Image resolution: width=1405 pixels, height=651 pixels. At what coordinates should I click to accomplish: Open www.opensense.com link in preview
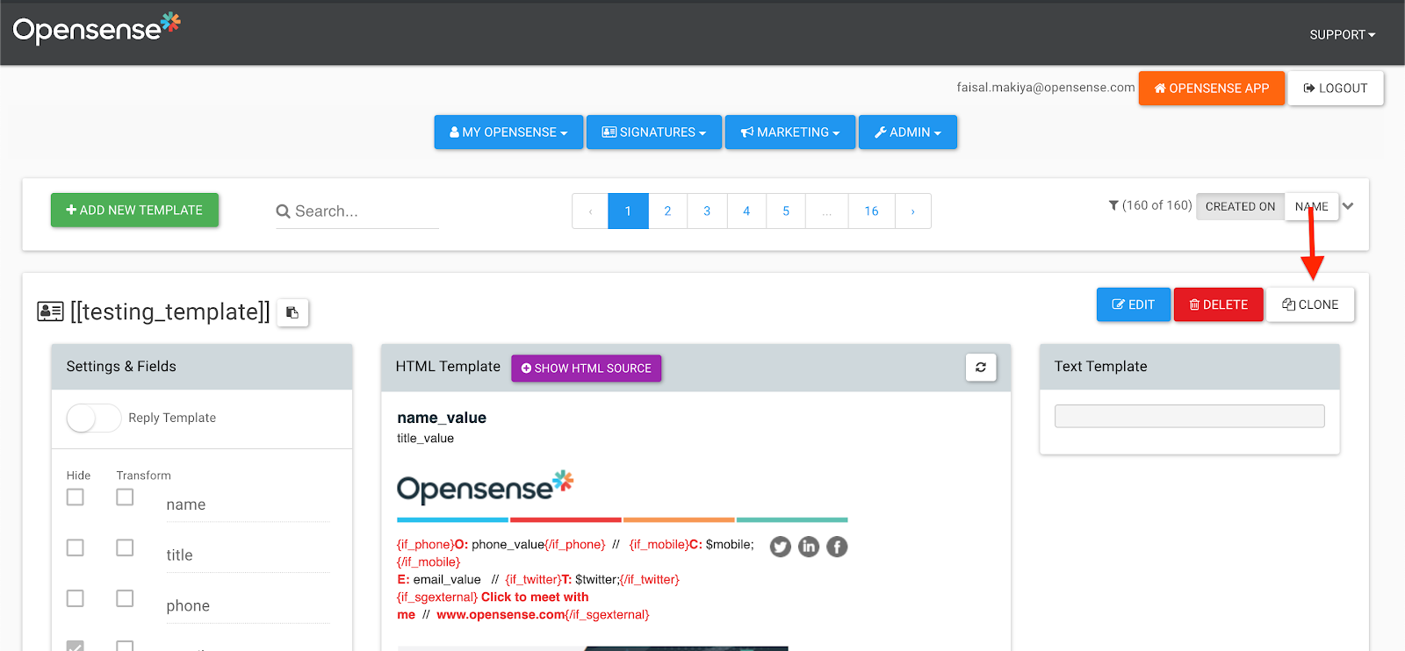coord(501,615)
